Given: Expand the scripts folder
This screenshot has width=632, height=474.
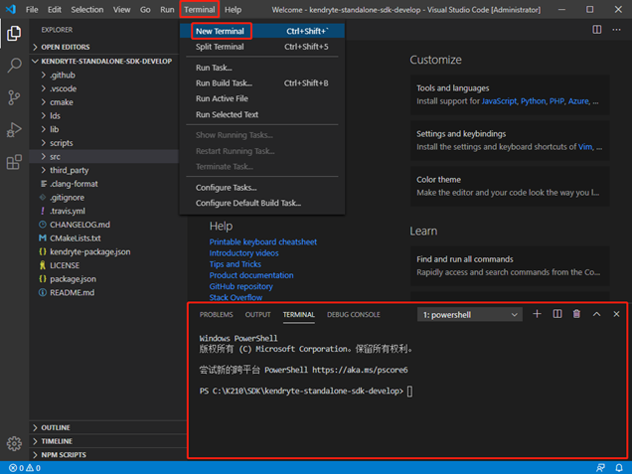Looking at the screenshot, I should pyautogui.click(x=104, y=143).
